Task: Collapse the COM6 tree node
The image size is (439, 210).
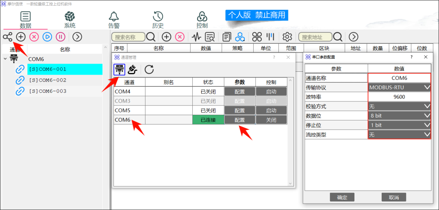Action: pos(5,59)
